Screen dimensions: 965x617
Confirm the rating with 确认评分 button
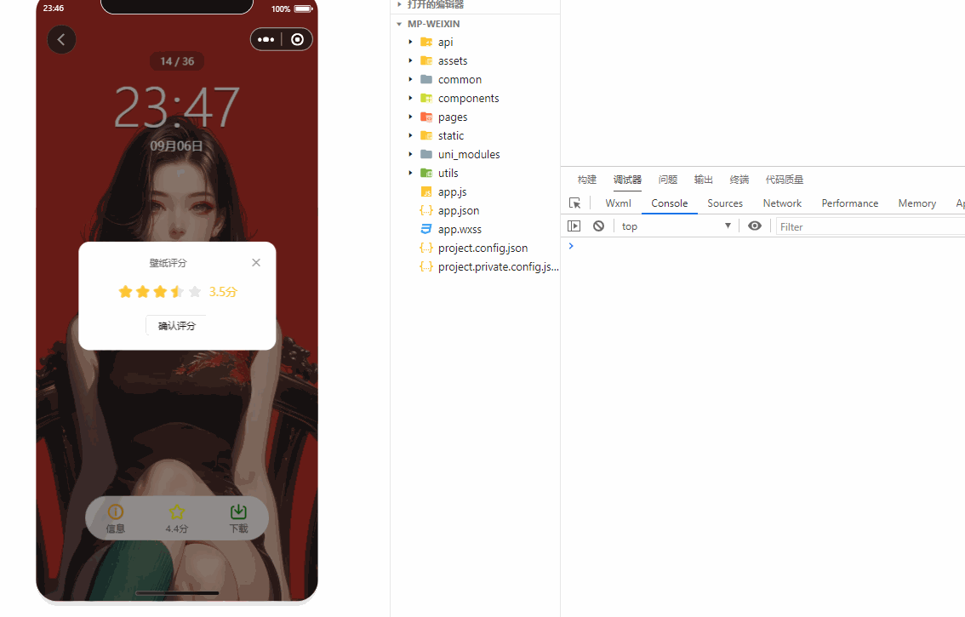coord(177,326)
